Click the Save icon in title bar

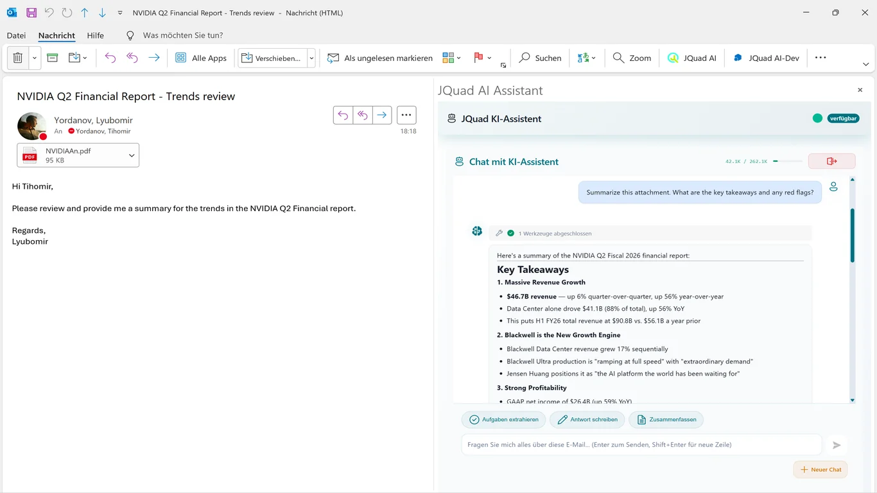coord(31,13)
